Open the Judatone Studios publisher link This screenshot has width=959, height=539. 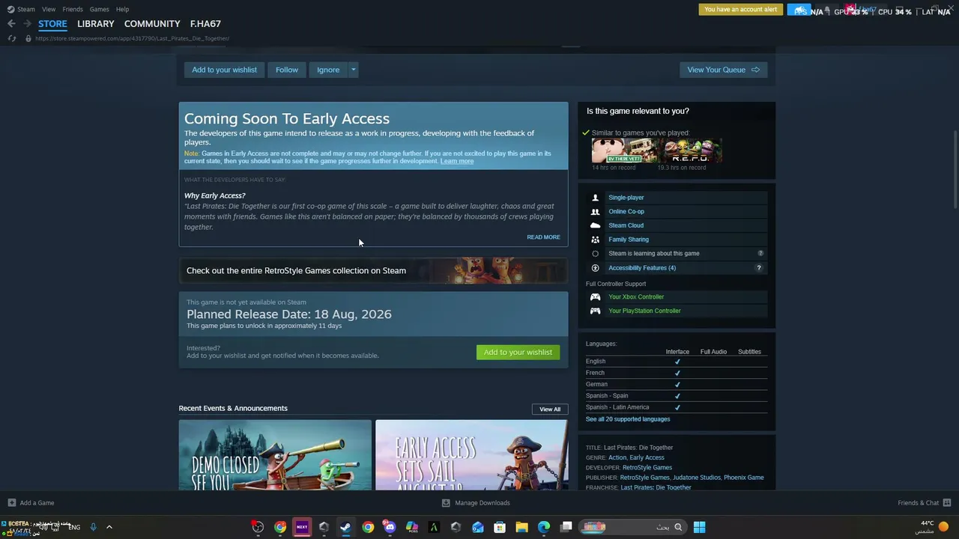point(697,478)
